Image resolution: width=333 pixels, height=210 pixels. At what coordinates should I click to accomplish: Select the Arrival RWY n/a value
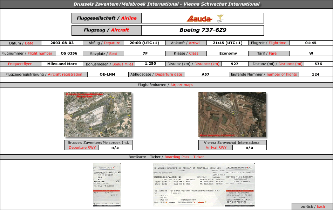[x=249, y=147]
